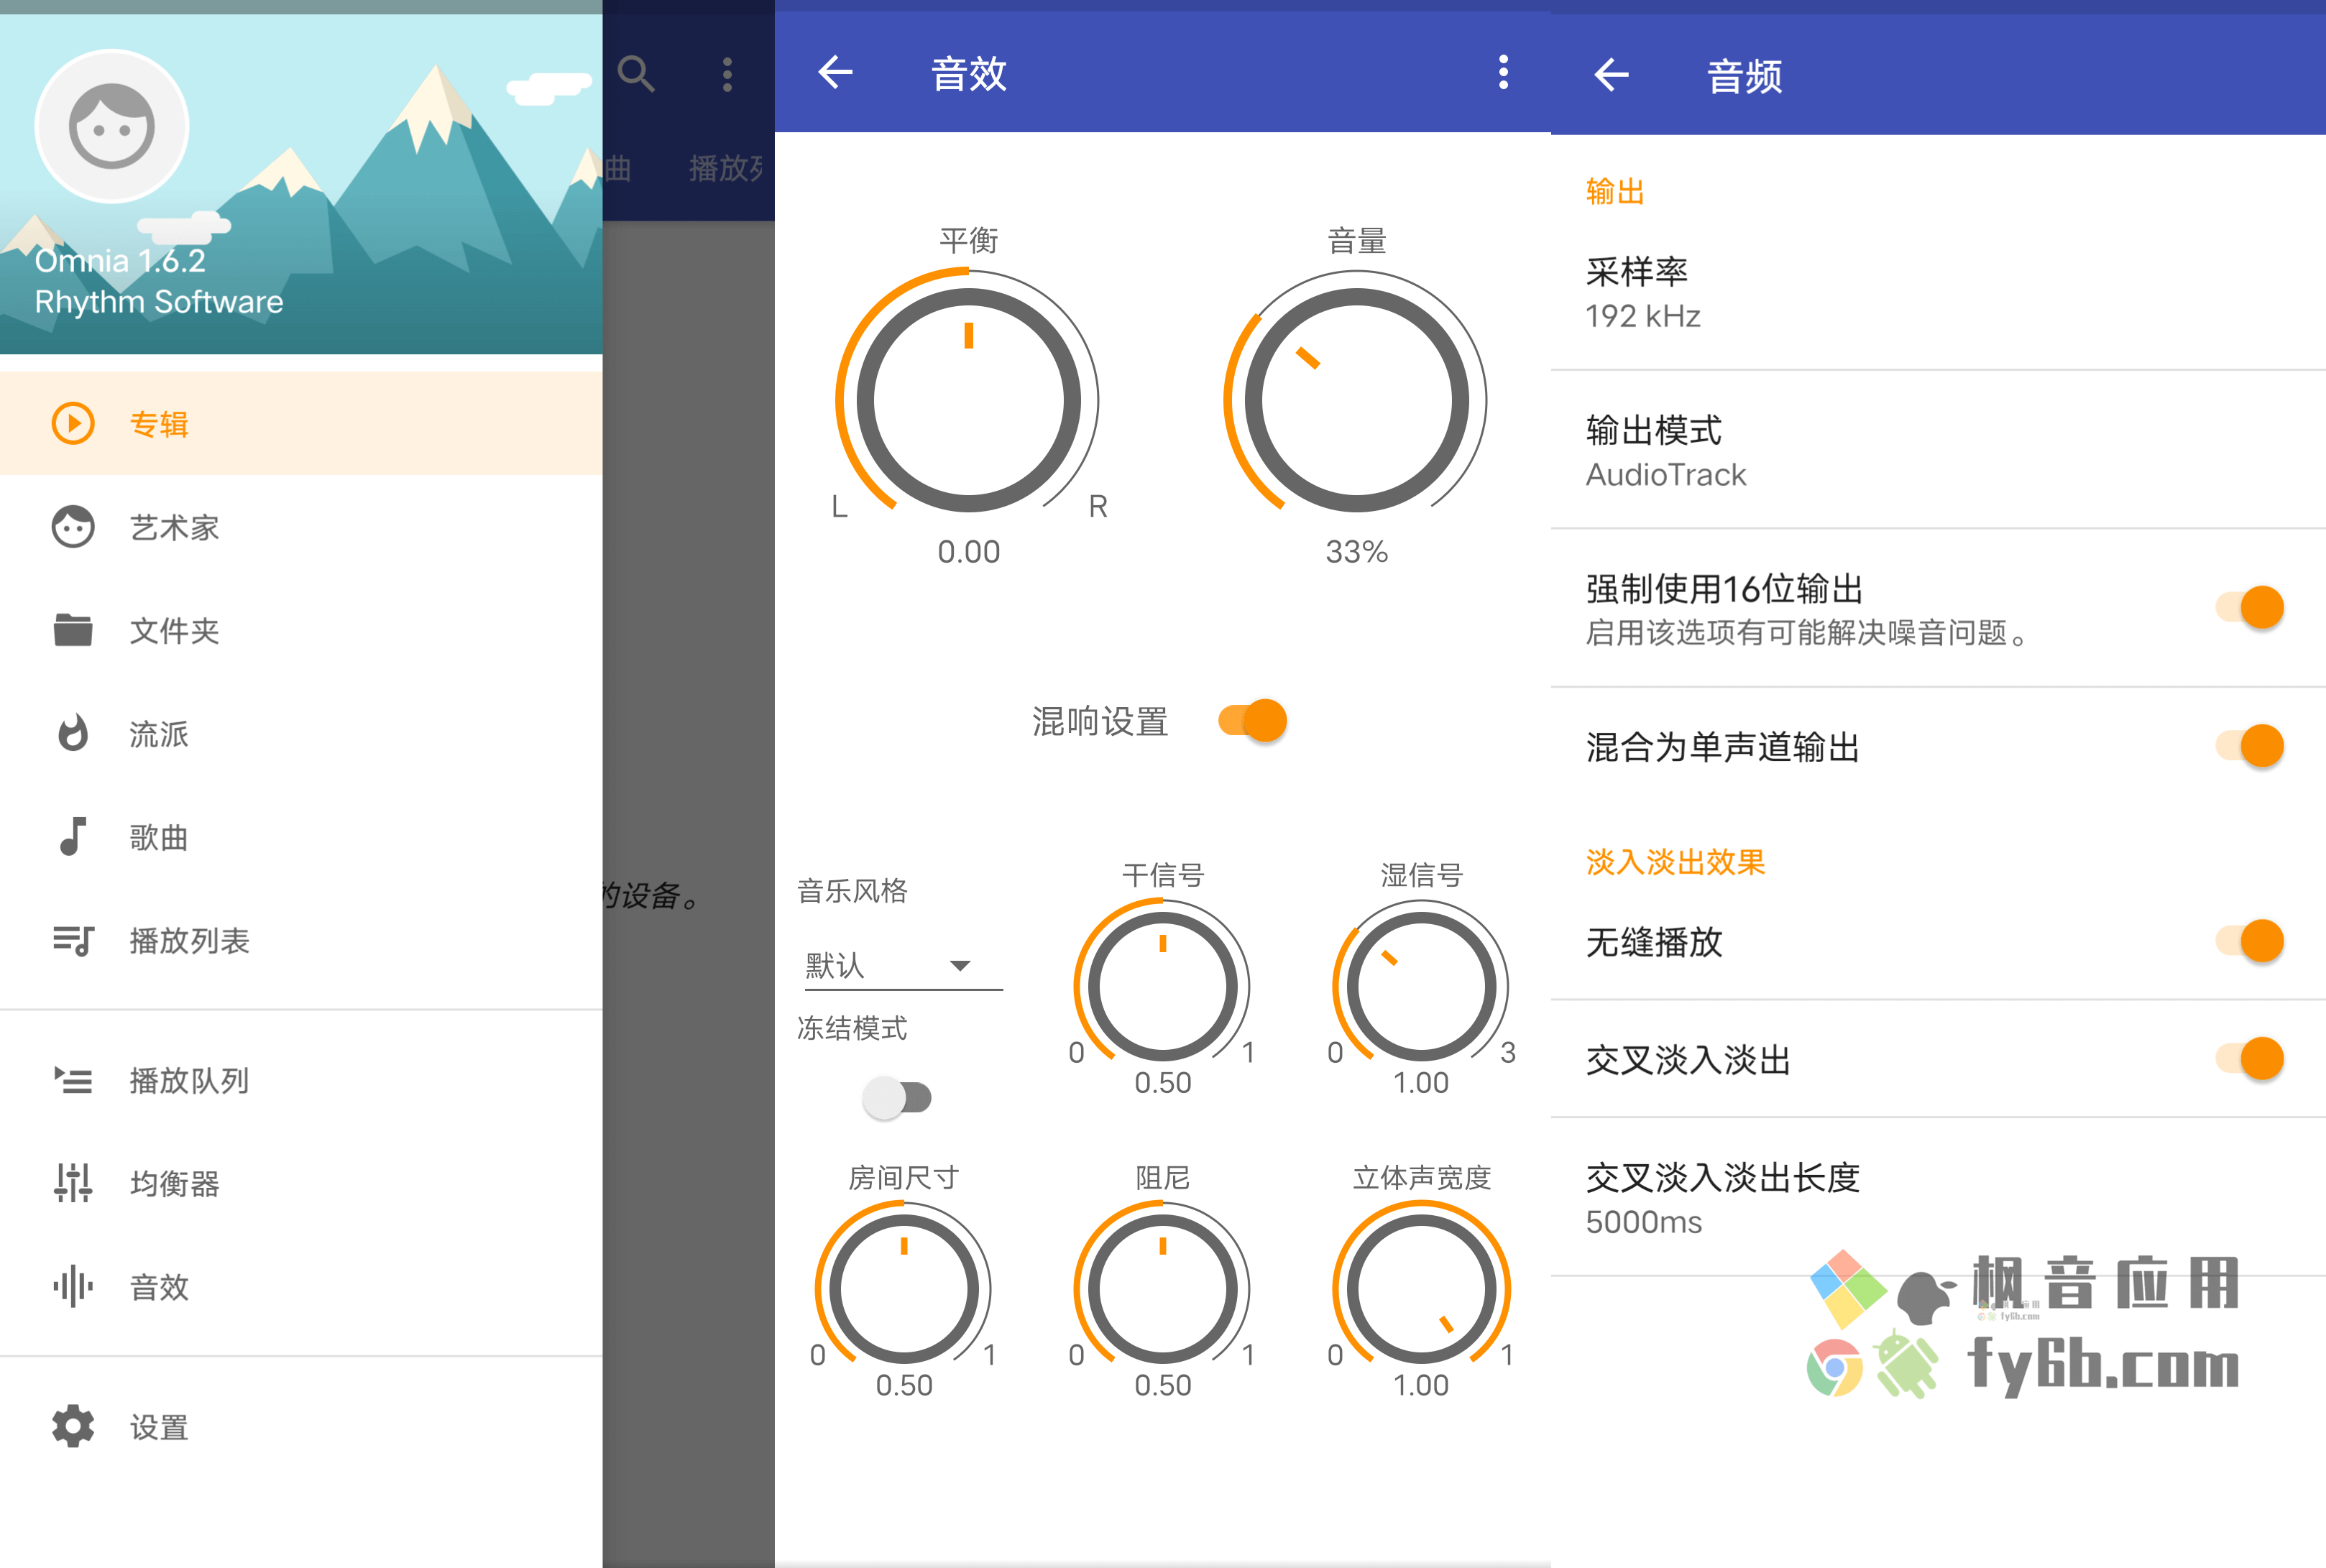
Task: Click the 房间尺寸 room size knob
Action: (x=904, y=1289)
